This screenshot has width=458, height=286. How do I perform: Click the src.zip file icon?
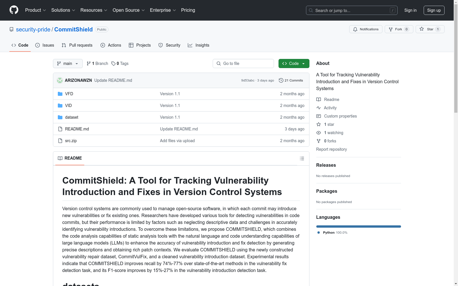click(x=60, y=141)
